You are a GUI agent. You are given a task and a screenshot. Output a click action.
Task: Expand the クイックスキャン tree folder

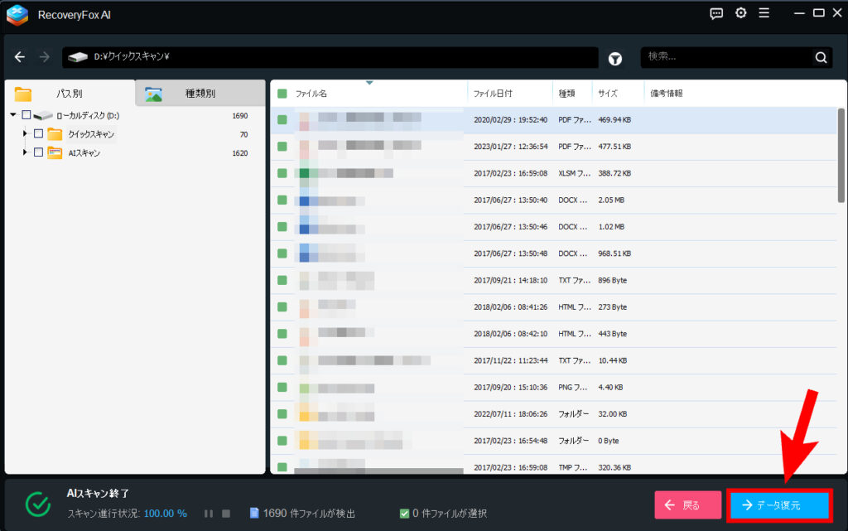click(26, 133)
